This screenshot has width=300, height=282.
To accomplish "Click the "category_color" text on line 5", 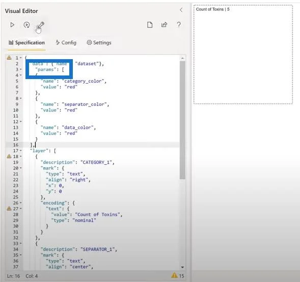I will 83,81.
